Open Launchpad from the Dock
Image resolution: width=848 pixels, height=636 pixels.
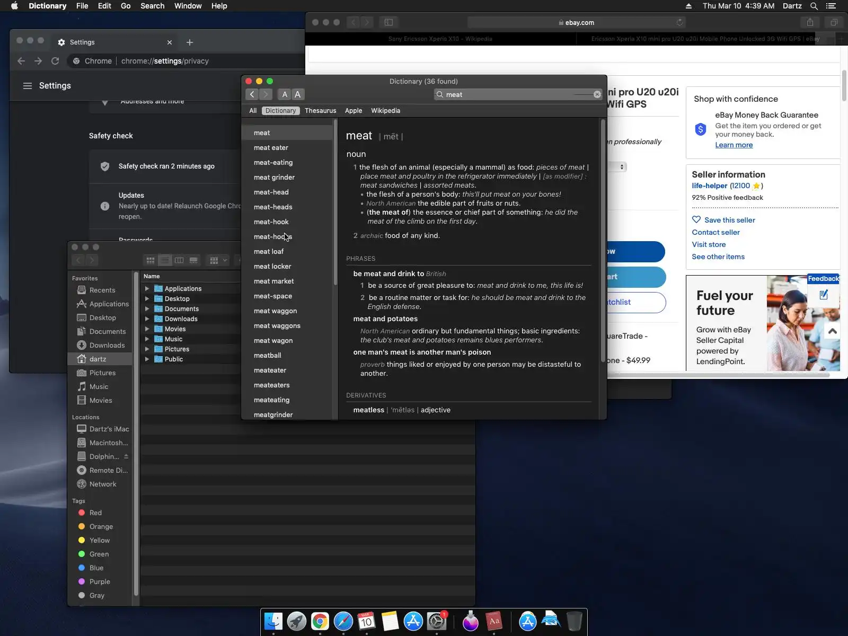tap(297, 621)
